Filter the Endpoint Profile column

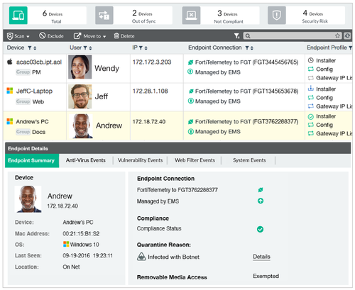(x=350, y=48)
